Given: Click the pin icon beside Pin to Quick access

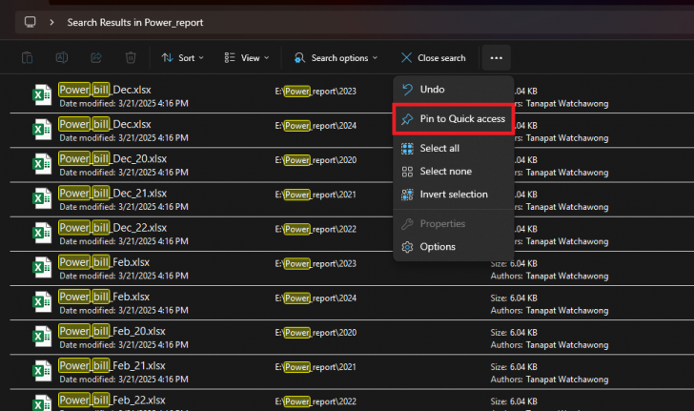Looking at the screenshot, I should click(407, 118).
